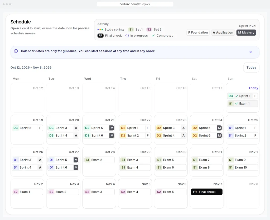Click the info icon in the guidance banner
The height and width of the screenshot is (220, 270).
point(16,51)
